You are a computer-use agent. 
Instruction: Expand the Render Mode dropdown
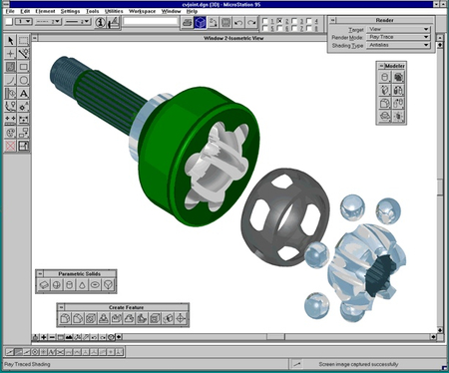tap(398, 37)
